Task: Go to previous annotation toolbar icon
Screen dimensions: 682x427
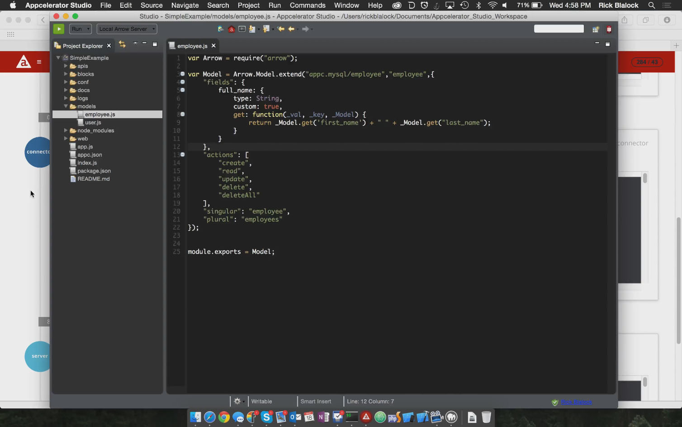Action: pyautogui.click(x=266, y=29)
